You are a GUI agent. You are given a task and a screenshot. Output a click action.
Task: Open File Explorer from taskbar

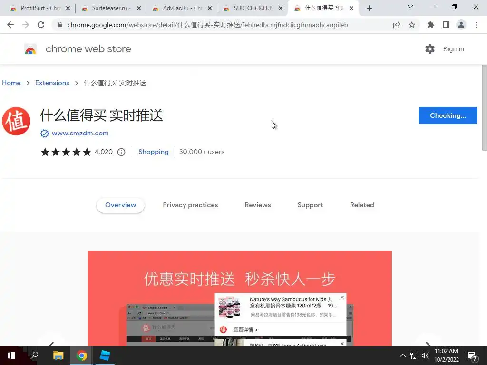58,355
